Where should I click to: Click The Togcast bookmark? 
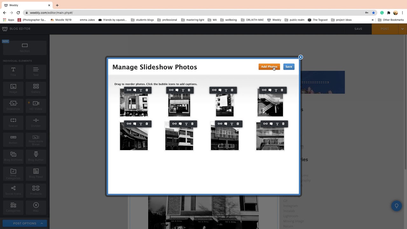(x=318, y=20)
